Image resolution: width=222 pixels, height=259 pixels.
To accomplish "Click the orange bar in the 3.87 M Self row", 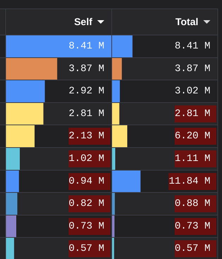I will click(32, 69).
